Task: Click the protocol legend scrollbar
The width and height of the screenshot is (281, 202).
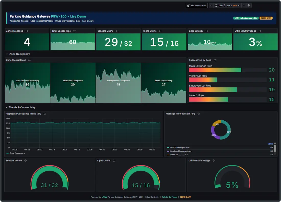Action: (275, 148)
